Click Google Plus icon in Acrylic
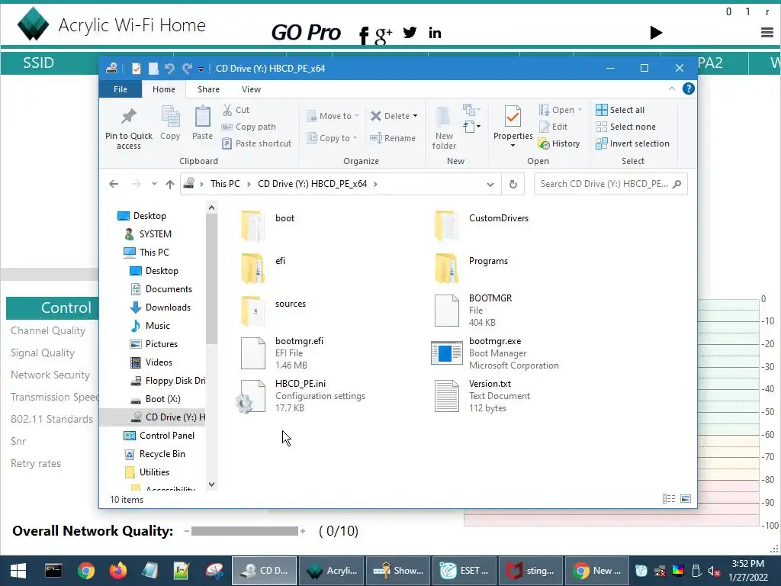Viewport: 781px width, 586px height. [x=384, y=35]
